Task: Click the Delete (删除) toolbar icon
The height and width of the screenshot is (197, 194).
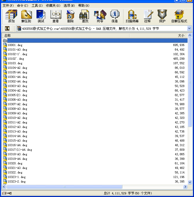Action: pos(70,16)
